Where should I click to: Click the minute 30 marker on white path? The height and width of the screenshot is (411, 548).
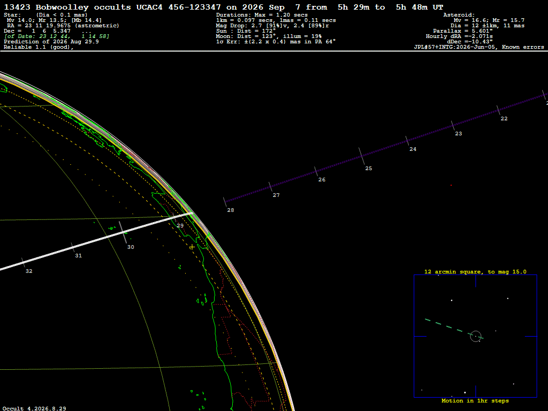(123, 232)
